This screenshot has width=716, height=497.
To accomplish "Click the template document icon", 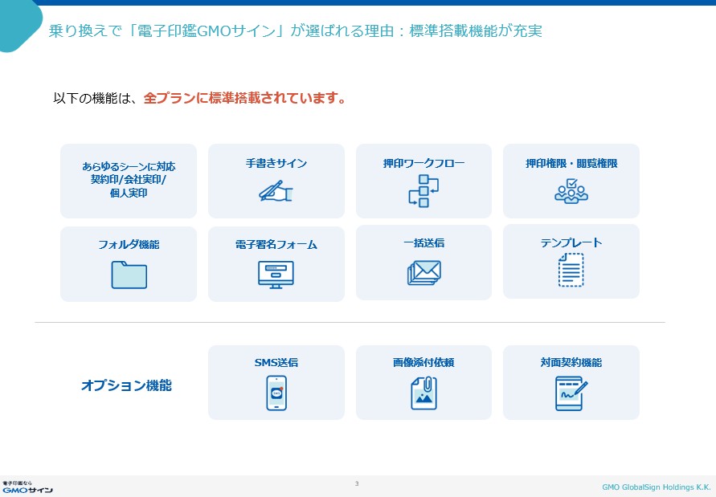I will point(571,270).
